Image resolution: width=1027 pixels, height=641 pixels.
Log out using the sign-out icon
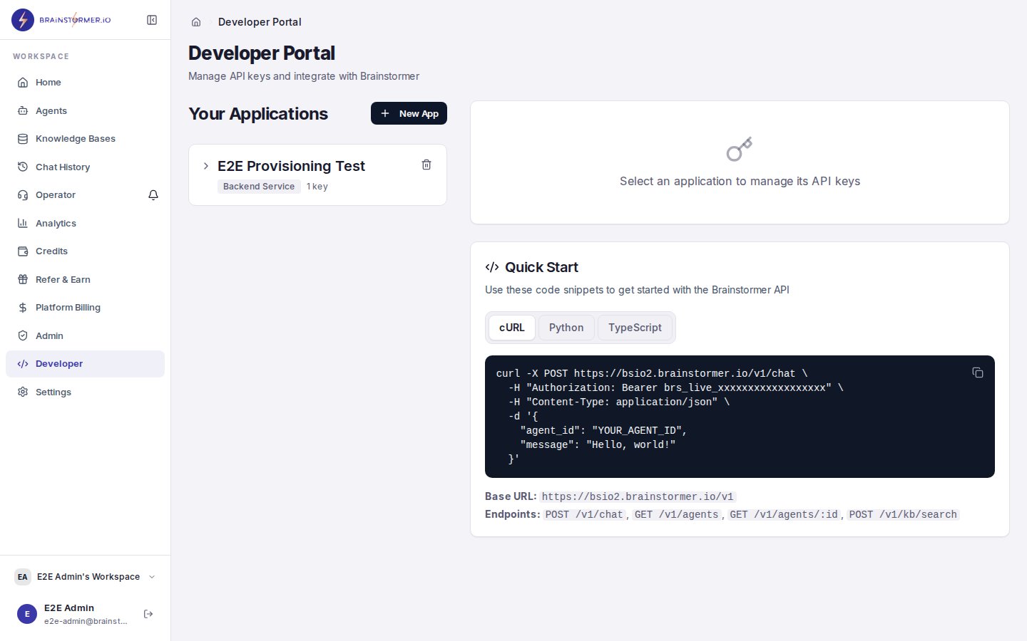pos(148,614)
